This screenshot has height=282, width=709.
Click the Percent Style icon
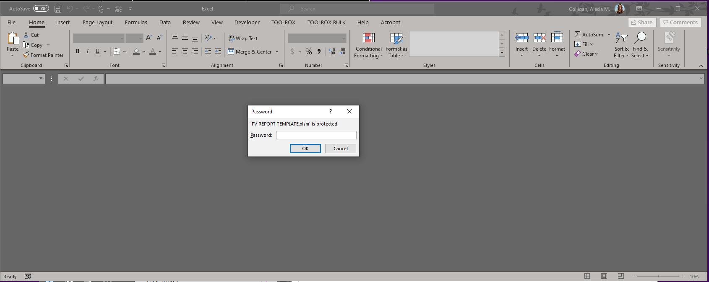[309, 51]
